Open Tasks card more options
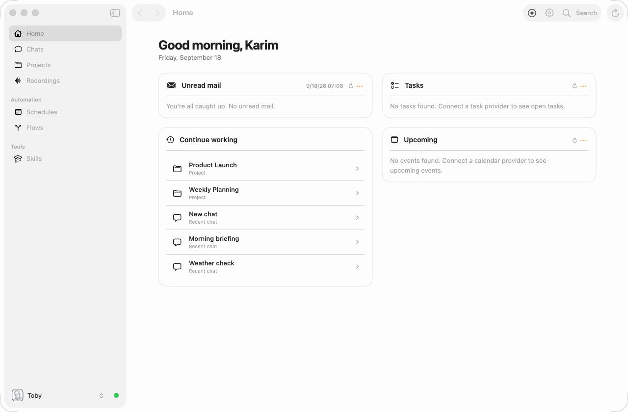The image size is (628, 412). (583, 86)
